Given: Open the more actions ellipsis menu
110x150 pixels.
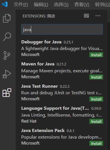Looking at the screenshot, I should 98,16.
